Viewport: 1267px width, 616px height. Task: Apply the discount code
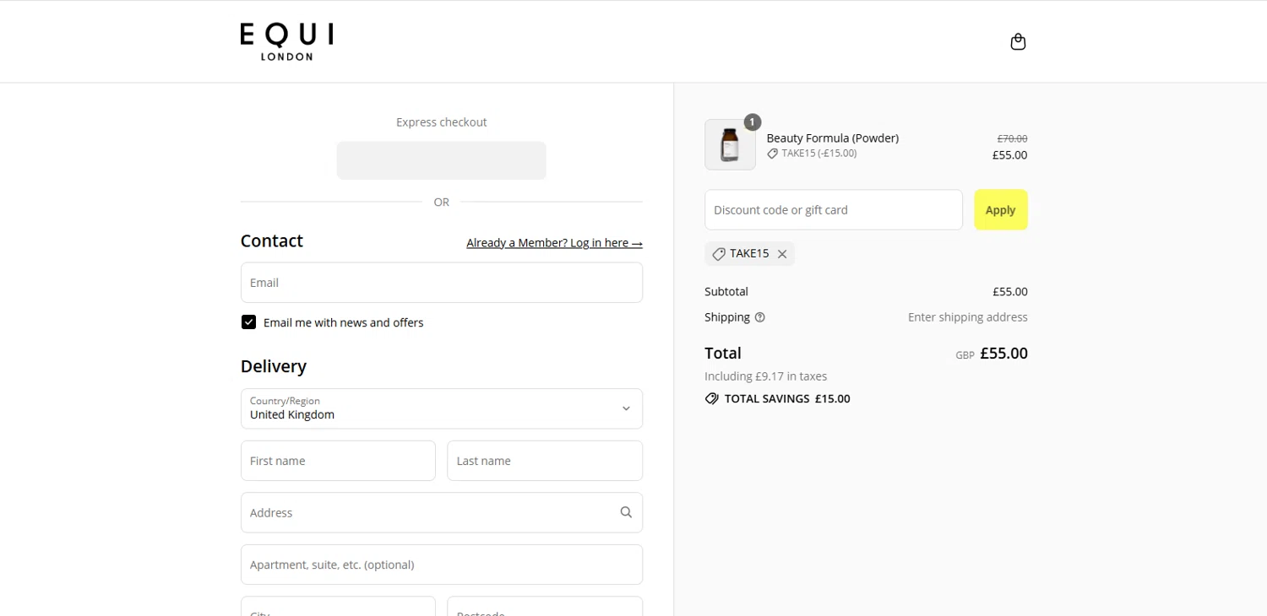[x=1001, y=210]
